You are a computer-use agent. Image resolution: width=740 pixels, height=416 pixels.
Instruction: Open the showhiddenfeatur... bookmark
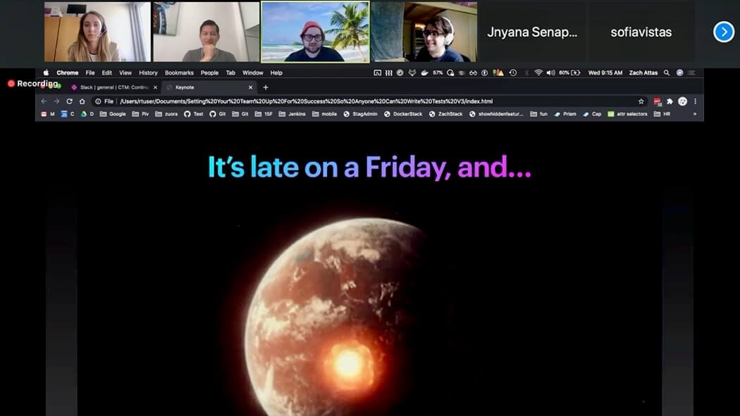click(496, 114)
